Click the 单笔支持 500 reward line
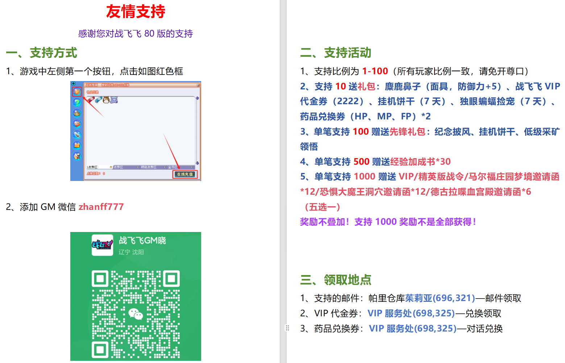This screenshot has height=363, width=565. click(375, 161)
